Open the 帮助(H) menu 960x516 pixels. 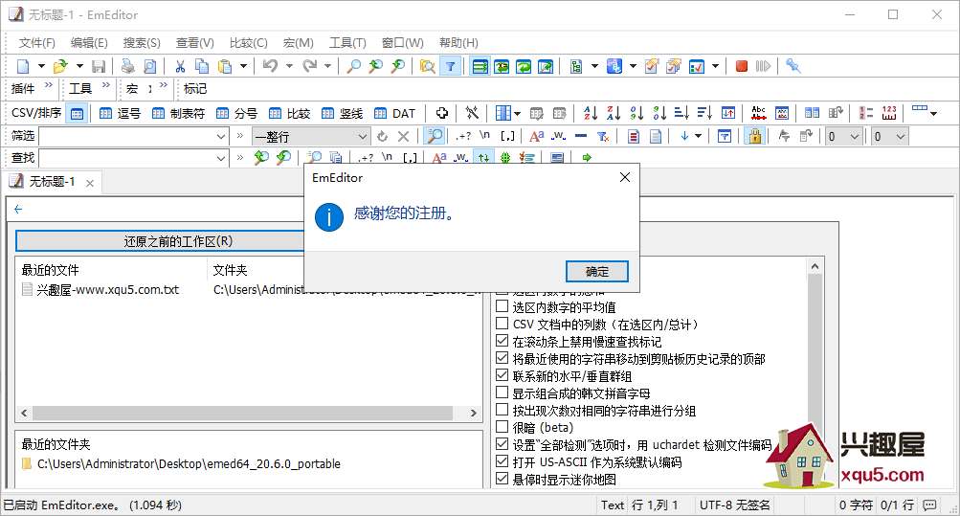(x=458, y=43)
